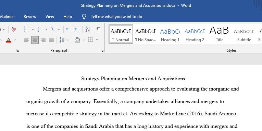
Task: Click the Borders icon
Action: [x=90, y=40]
